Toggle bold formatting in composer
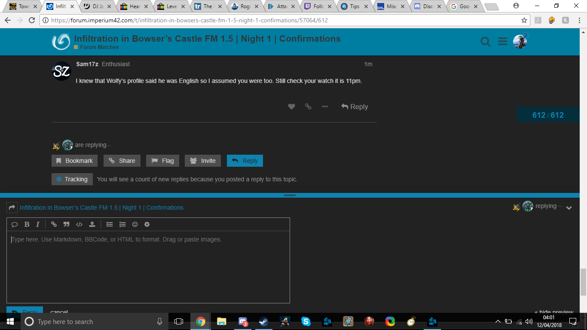587x330 pixels. (x=27, y=224)
